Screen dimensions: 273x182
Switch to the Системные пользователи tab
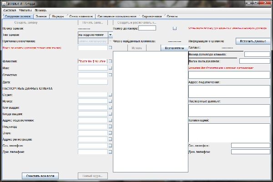[117, 16]
